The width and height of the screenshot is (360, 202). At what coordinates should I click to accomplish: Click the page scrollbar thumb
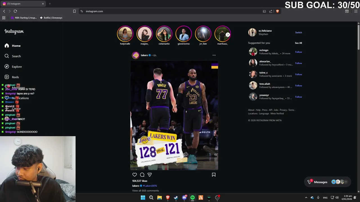click(x=358, y=38)
